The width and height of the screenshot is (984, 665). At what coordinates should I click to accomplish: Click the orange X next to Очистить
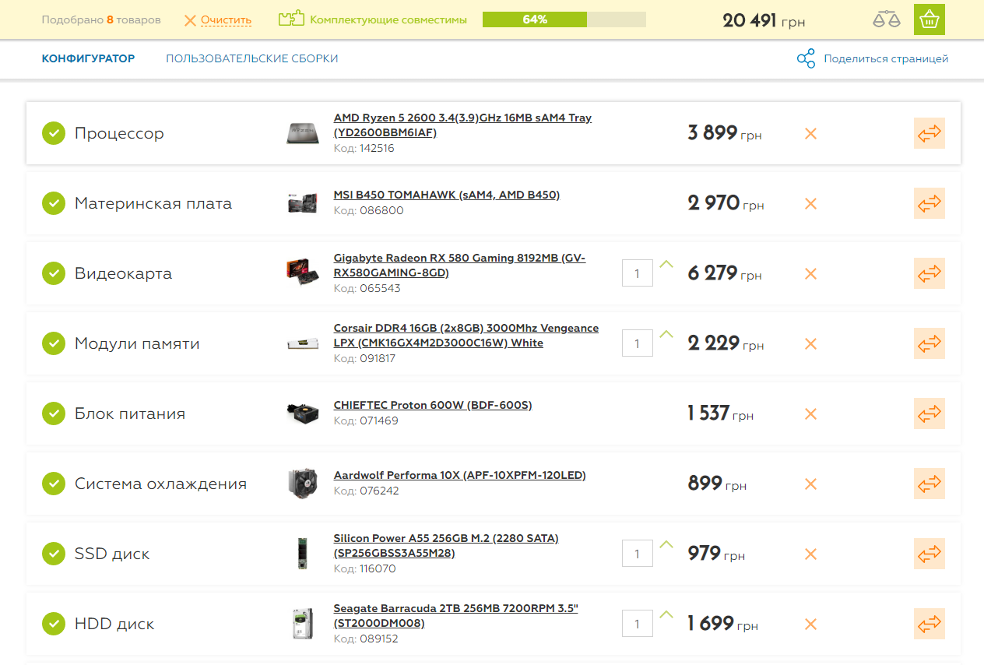click(190, 20)
